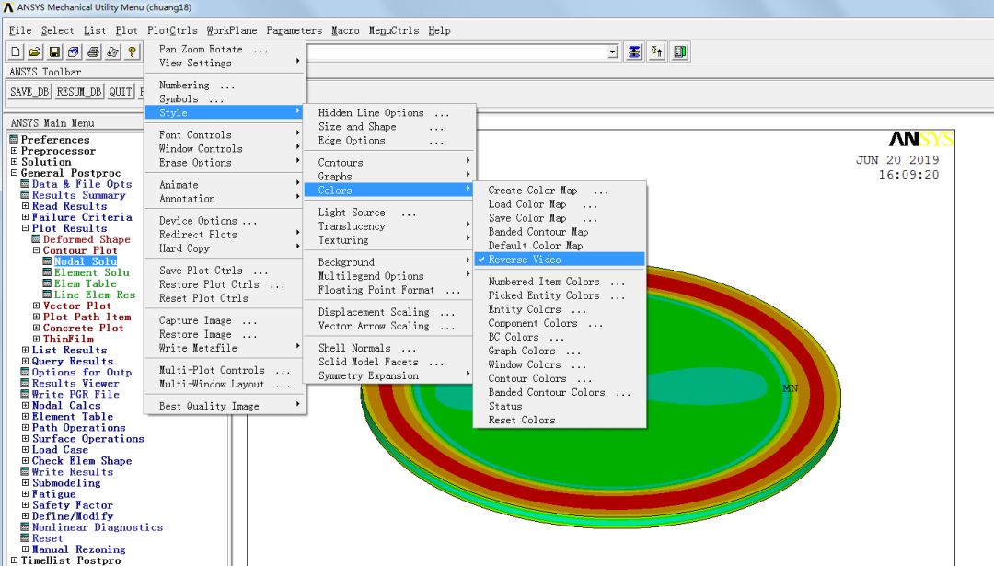Expand the Safety Factor node
This screenshot has width=994, height=566.
(x=26, y=505)
